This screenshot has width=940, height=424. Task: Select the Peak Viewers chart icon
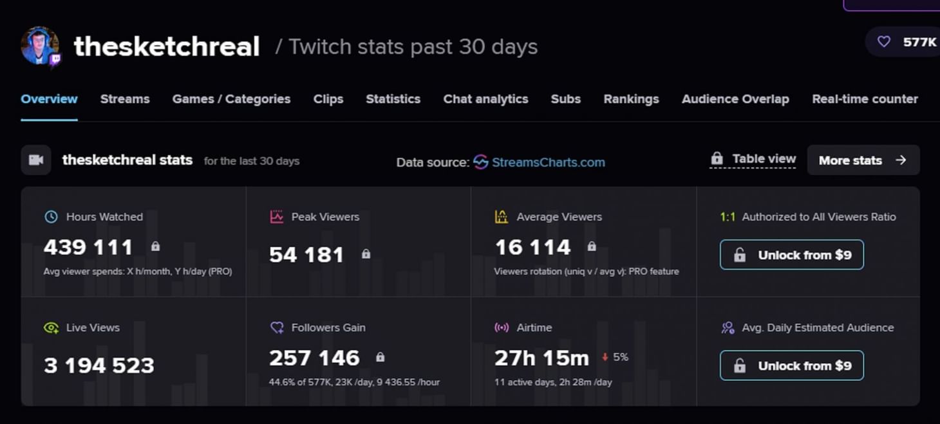pyautogui.click(x=277, y=217)
